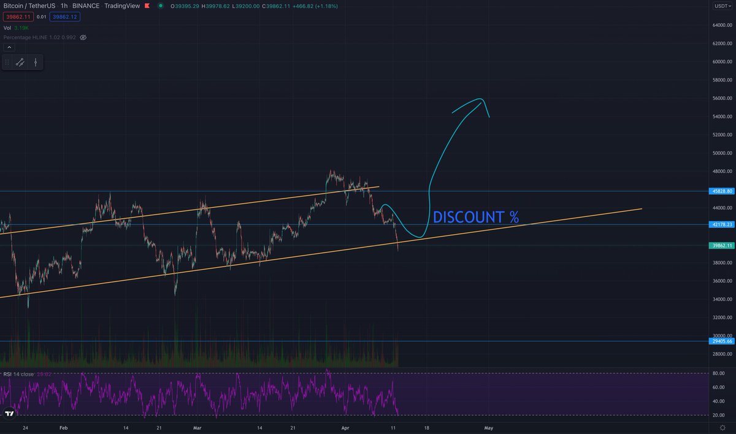This screenshot has height=434, width=736.
Task: Click the 80.00 RSI scale label
Action: coord(719,373)
